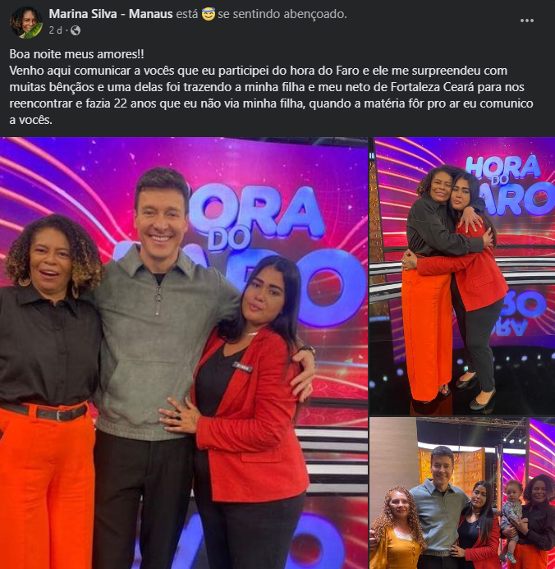Click the paragraph mentioning Fortaleza Ceará

271,95
